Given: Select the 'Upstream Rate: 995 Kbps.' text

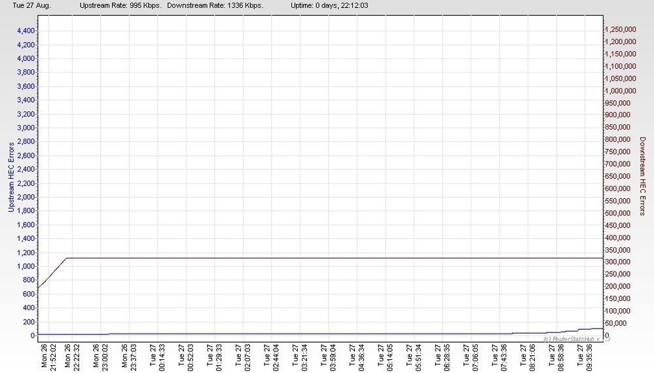Looking at the screenshot, I should [120, 5].
